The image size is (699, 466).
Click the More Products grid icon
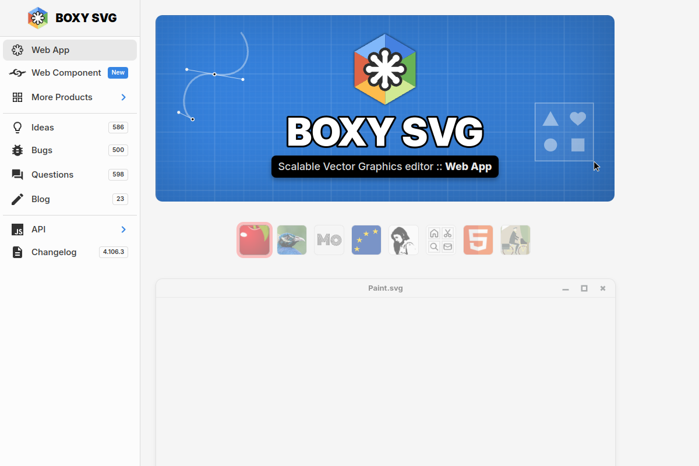(x=17, y=97)
